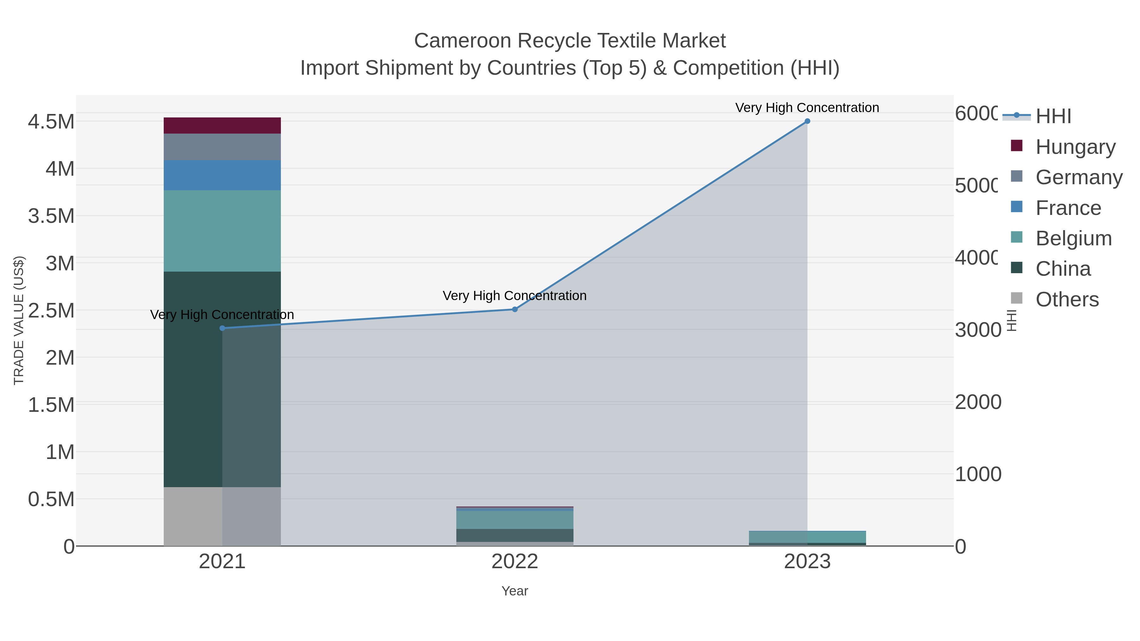Toggle France series via legend entry
Image resolution: width=1140 pixels, height=641 pixels.
tap(1056, 207)
